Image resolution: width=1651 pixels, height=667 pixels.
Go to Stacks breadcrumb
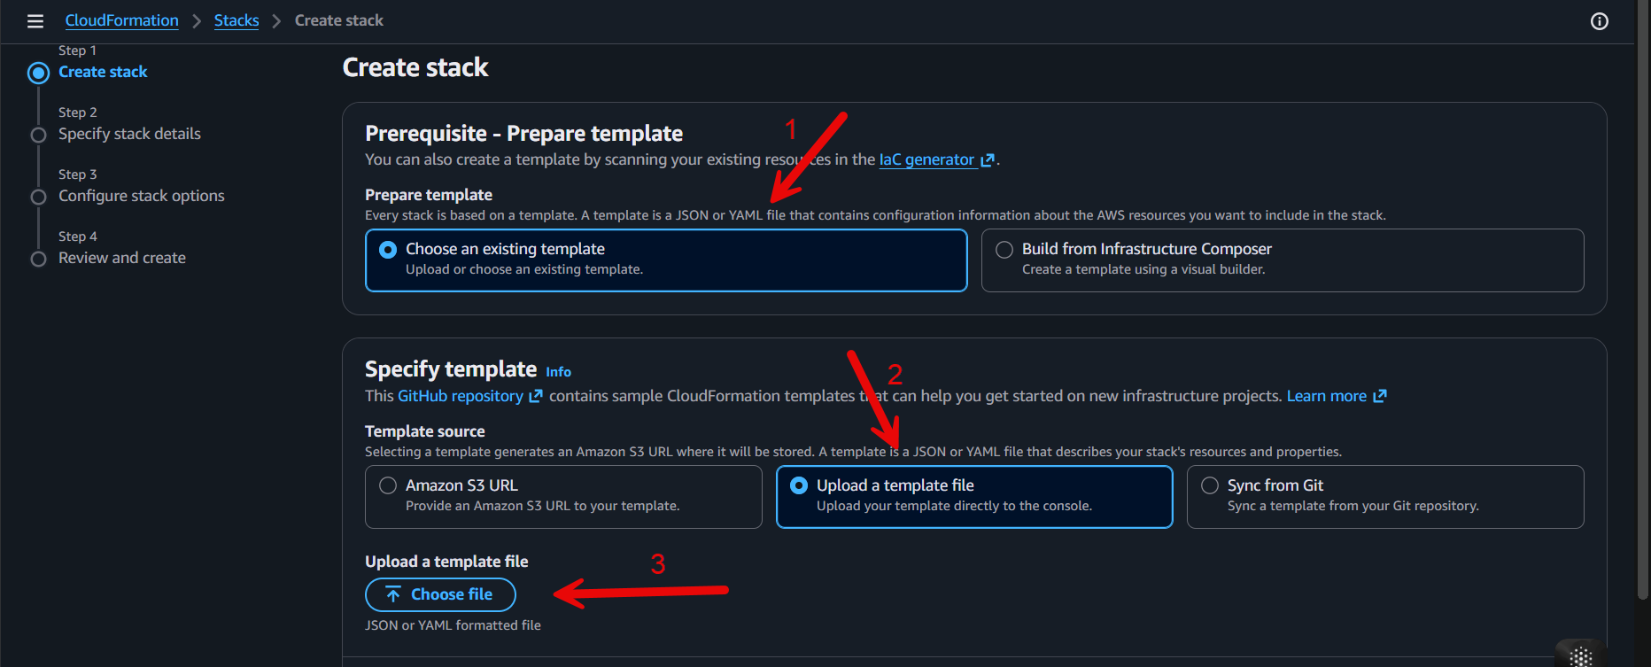[236, 20]
